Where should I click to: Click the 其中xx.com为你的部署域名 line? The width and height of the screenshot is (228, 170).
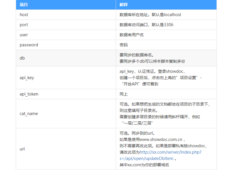coord(144,165)
